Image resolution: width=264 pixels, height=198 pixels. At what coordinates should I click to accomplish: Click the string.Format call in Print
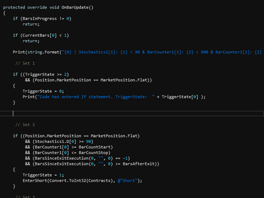tap(43, 52)
